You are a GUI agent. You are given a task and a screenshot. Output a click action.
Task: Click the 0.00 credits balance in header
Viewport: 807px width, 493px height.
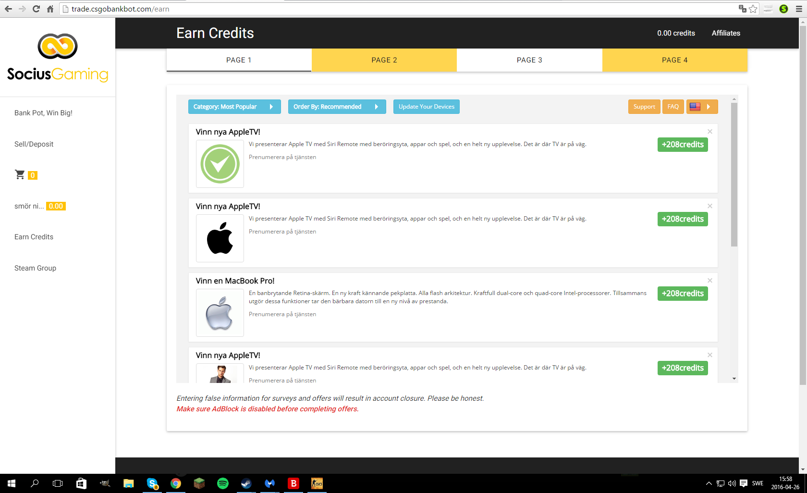click(676, 33)
